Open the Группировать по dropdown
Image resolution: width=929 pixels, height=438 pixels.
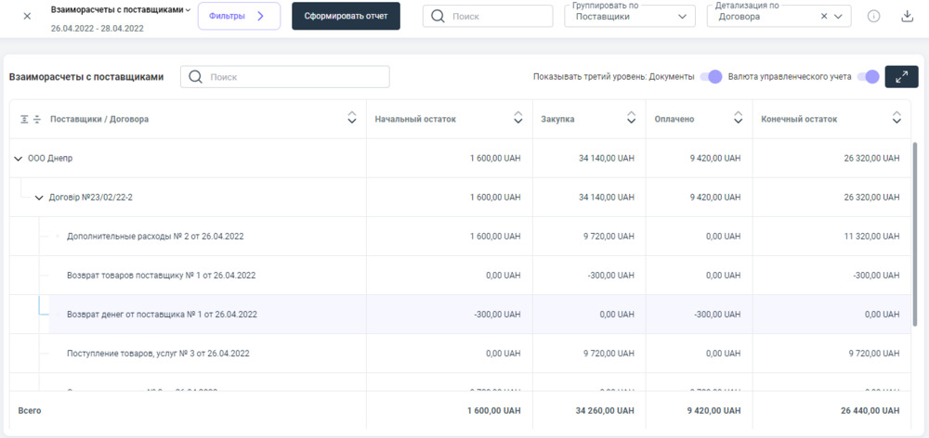[683, 17]
